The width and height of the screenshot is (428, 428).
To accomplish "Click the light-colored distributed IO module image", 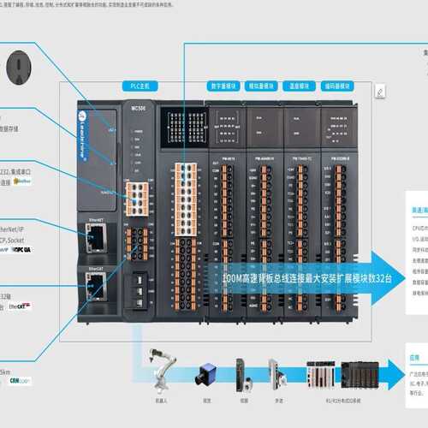I will 320,375.
